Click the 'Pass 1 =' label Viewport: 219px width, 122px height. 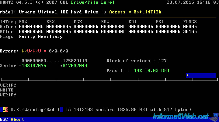pos(117,70)
